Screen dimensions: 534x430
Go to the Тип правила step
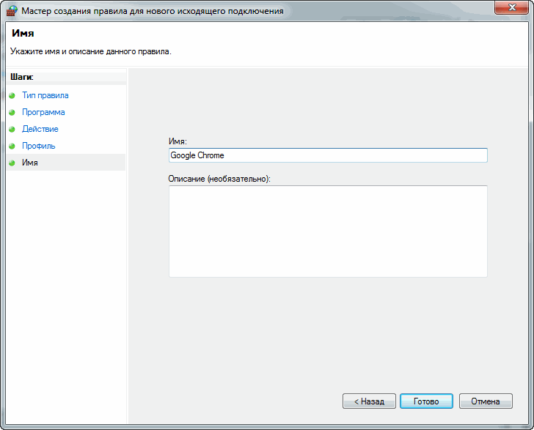[x=45, y=95]
